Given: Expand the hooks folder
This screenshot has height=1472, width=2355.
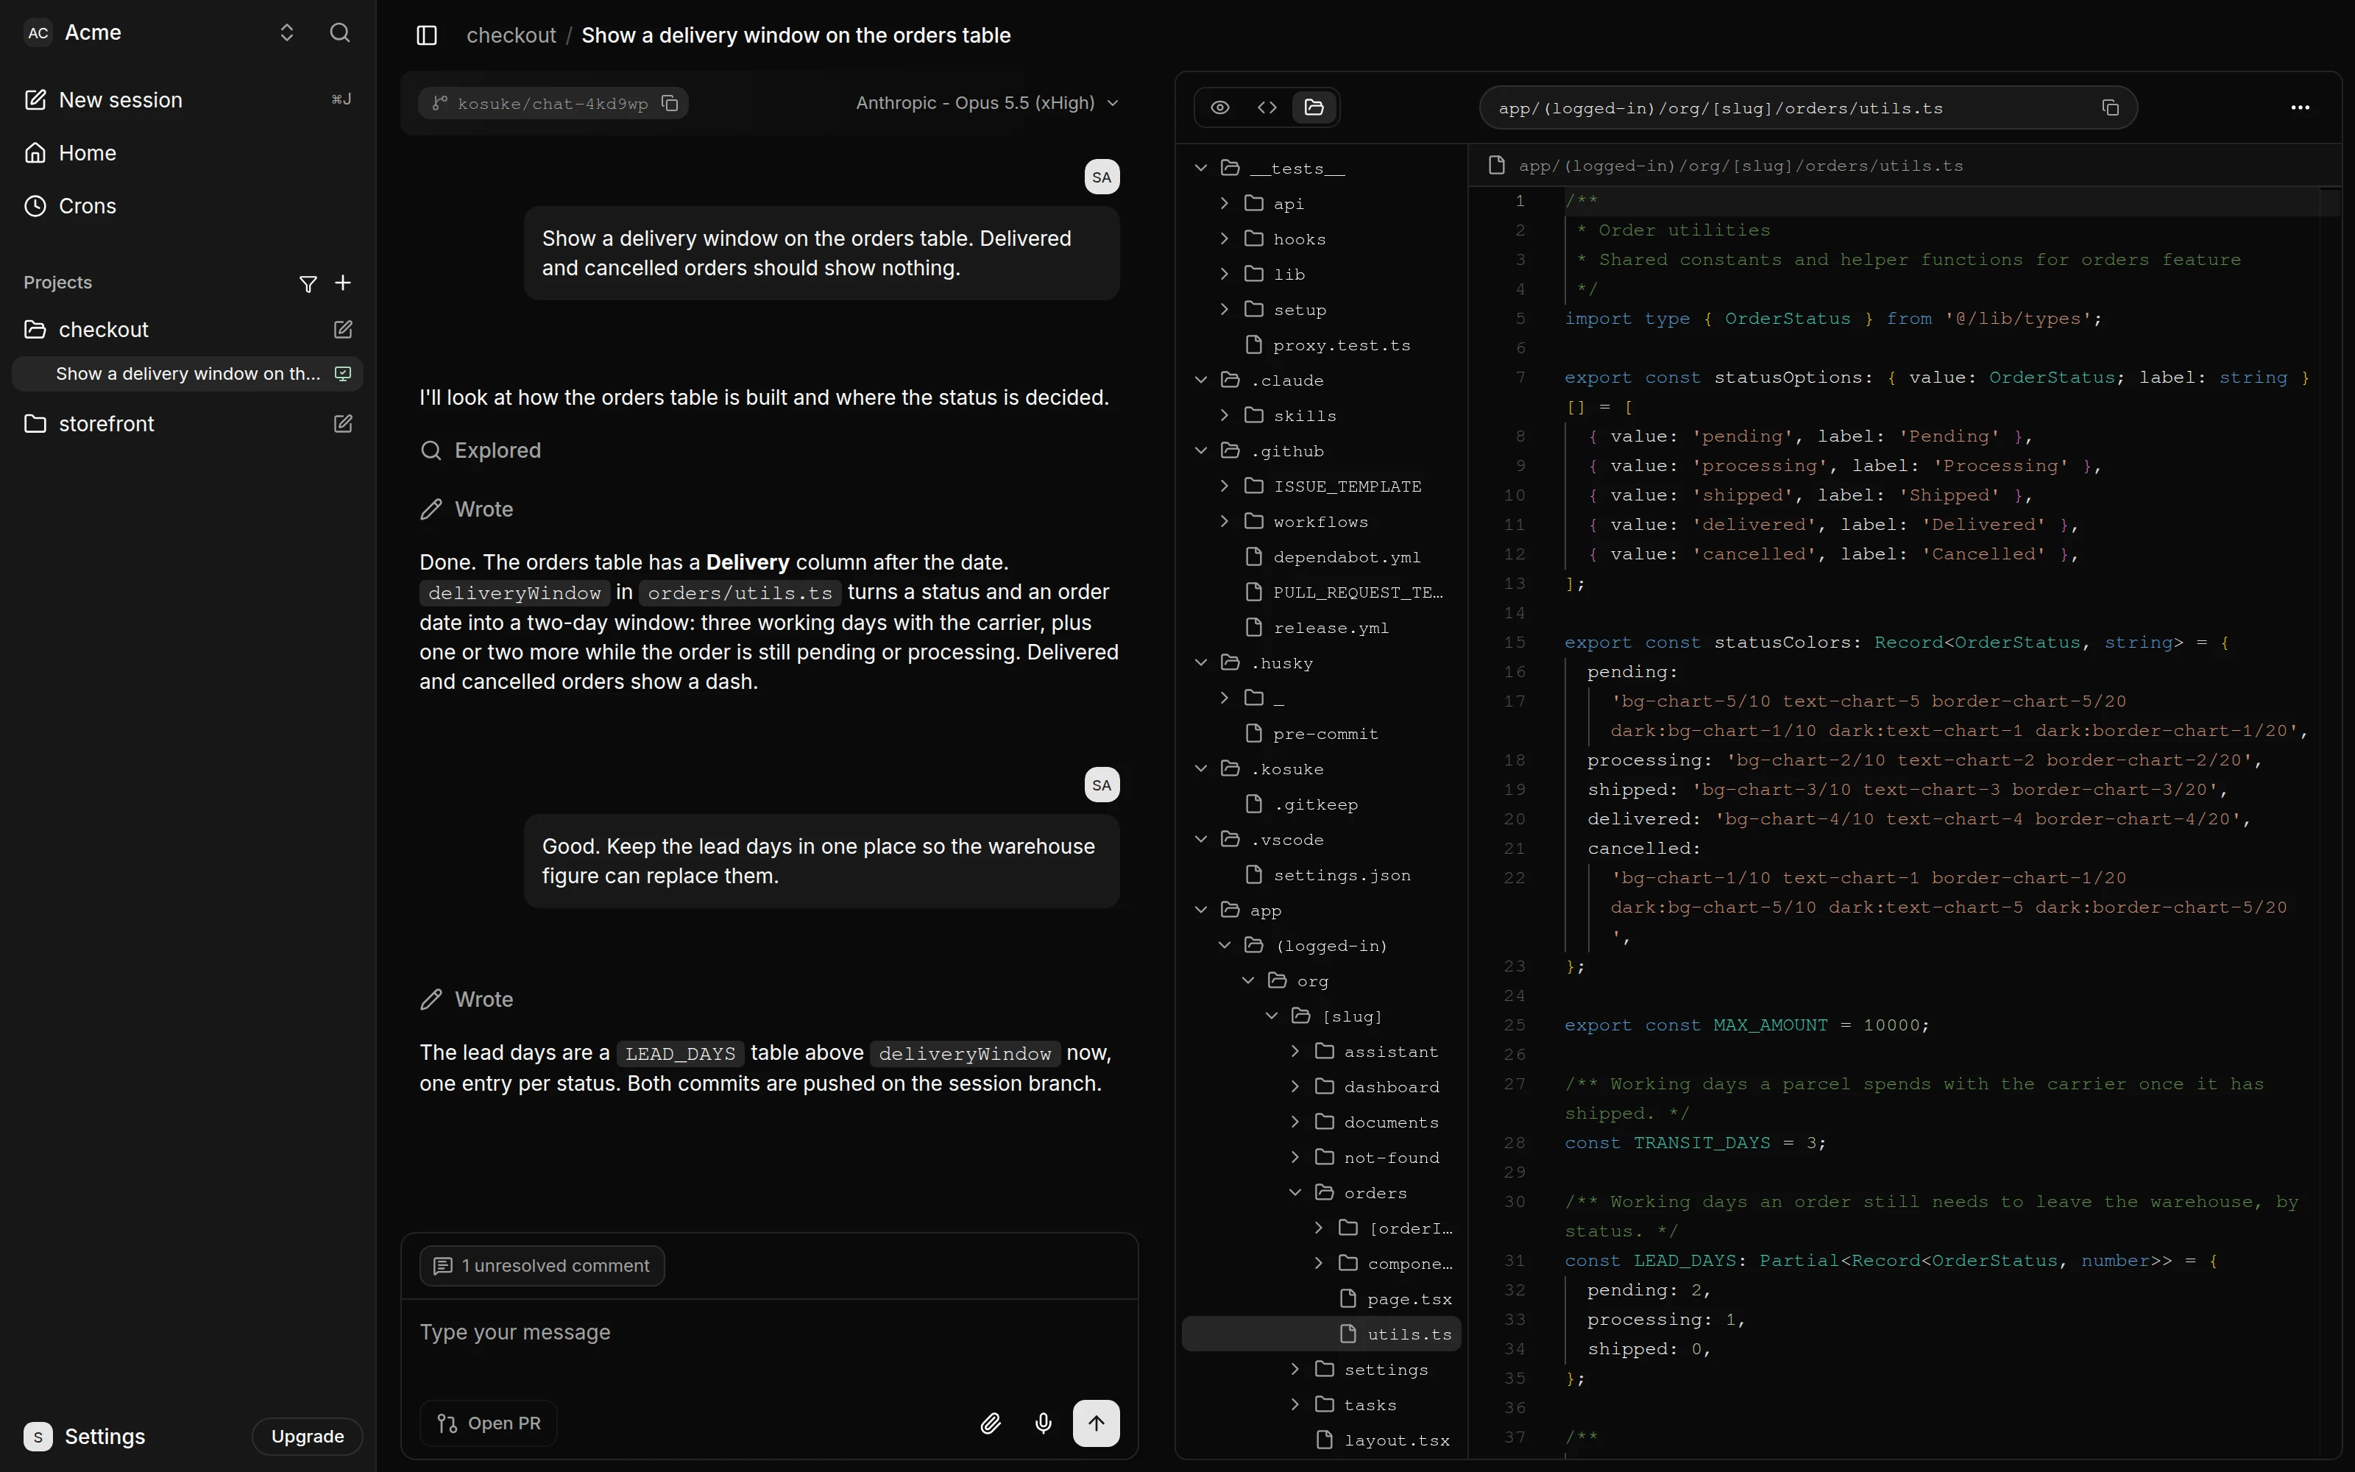Looking at the screenshot, I should [x=1224, y=239].
